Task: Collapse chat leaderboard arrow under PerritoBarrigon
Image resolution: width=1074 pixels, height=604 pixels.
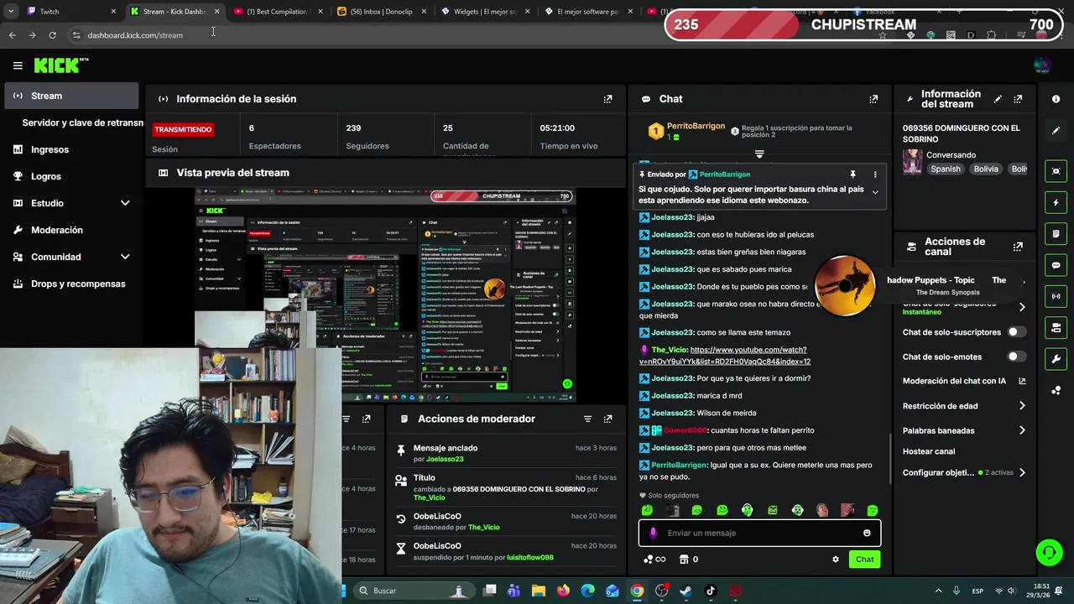Action: [x=759, y=154]
